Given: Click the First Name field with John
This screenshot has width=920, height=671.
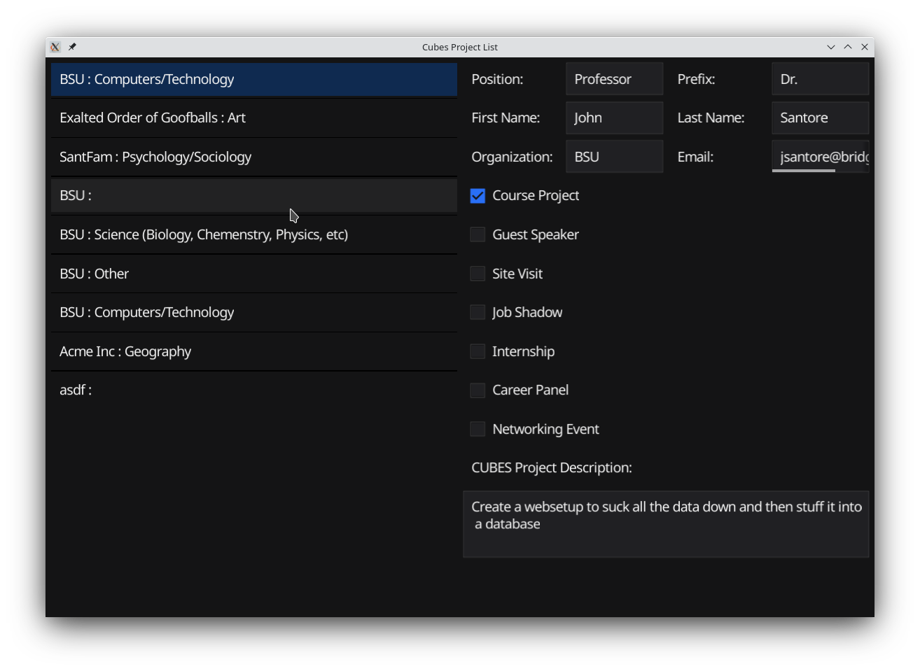Looking at the screenshot, I should (615, 118).
